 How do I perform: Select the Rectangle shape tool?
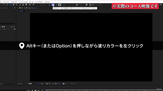pyautogui.click(x=11, y=5)
